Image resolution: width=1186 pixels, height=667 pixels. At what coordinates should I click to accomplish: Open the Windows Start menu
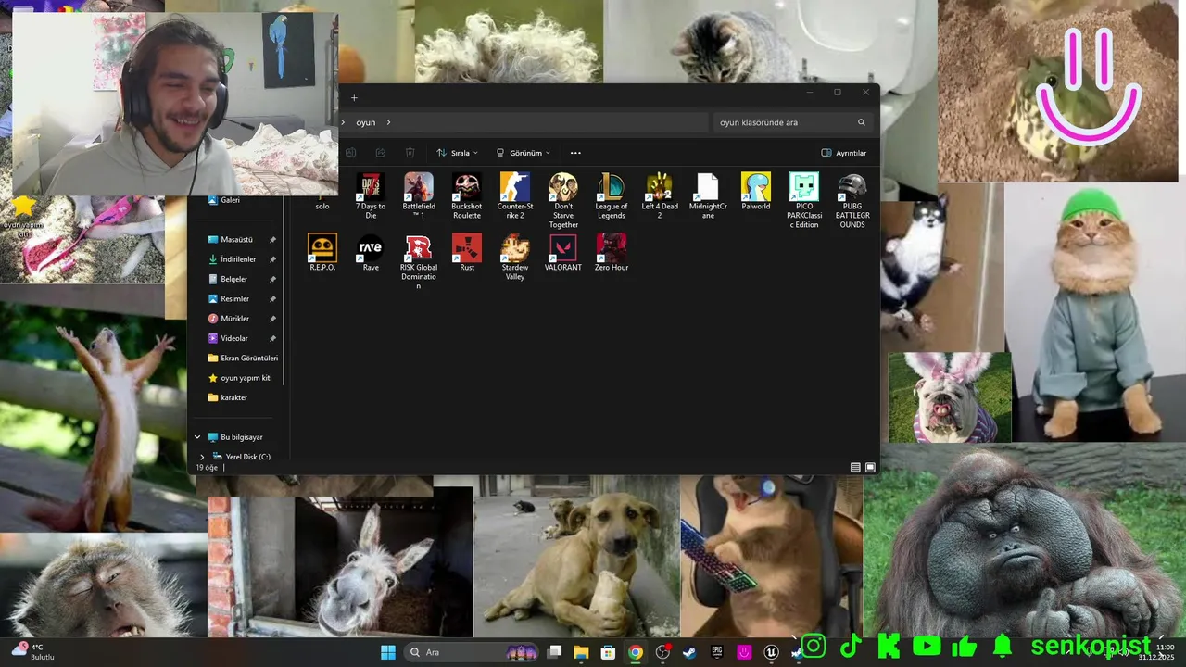[388, 652]
